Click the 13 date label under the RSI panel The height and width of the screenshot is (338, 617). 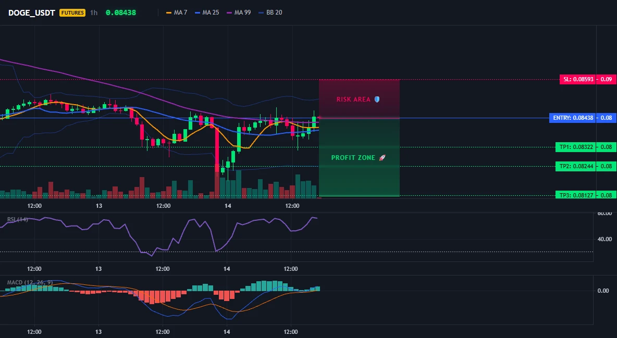[98, 269]
